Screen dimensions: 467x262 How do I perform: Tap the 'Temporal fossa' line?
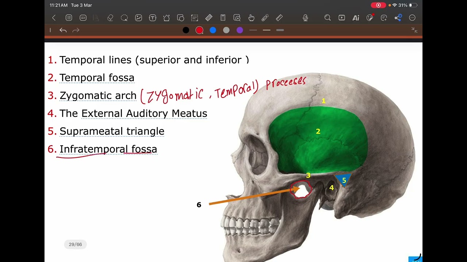pyautogui.click(x=97, y=78)
